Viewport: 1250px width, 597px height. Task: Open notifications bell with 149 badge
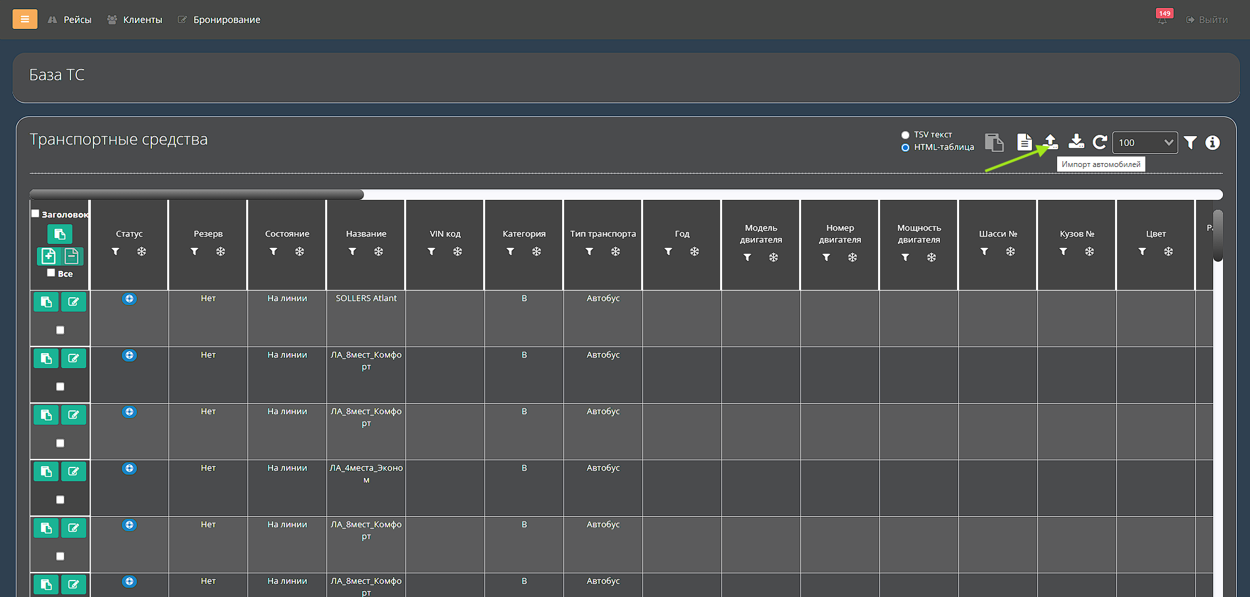(1162, 20)
